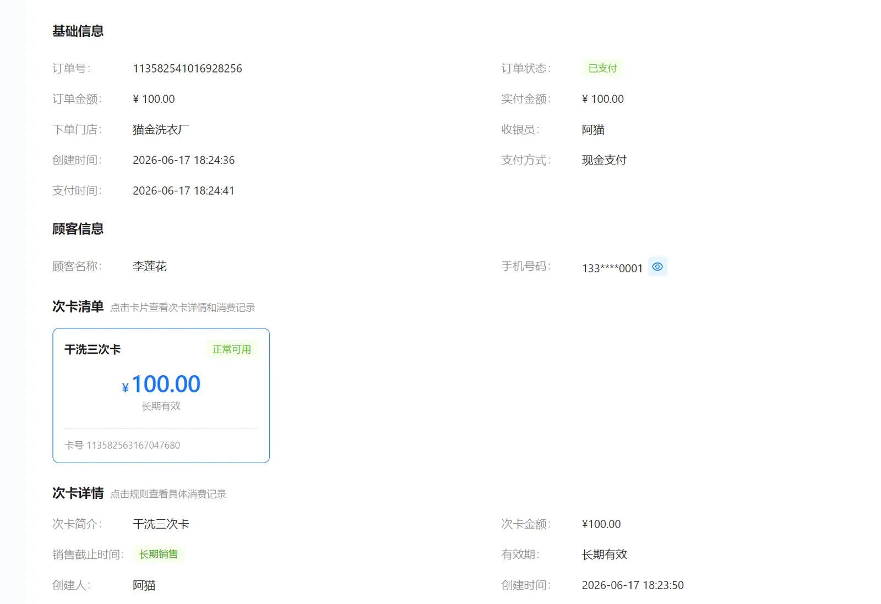Select order number 113582541016928256
Screen dimensions: 881x604
[x=187, y=69]
